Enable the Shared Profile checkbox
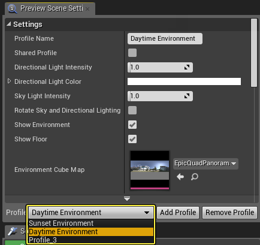 [x=132, y=53]
